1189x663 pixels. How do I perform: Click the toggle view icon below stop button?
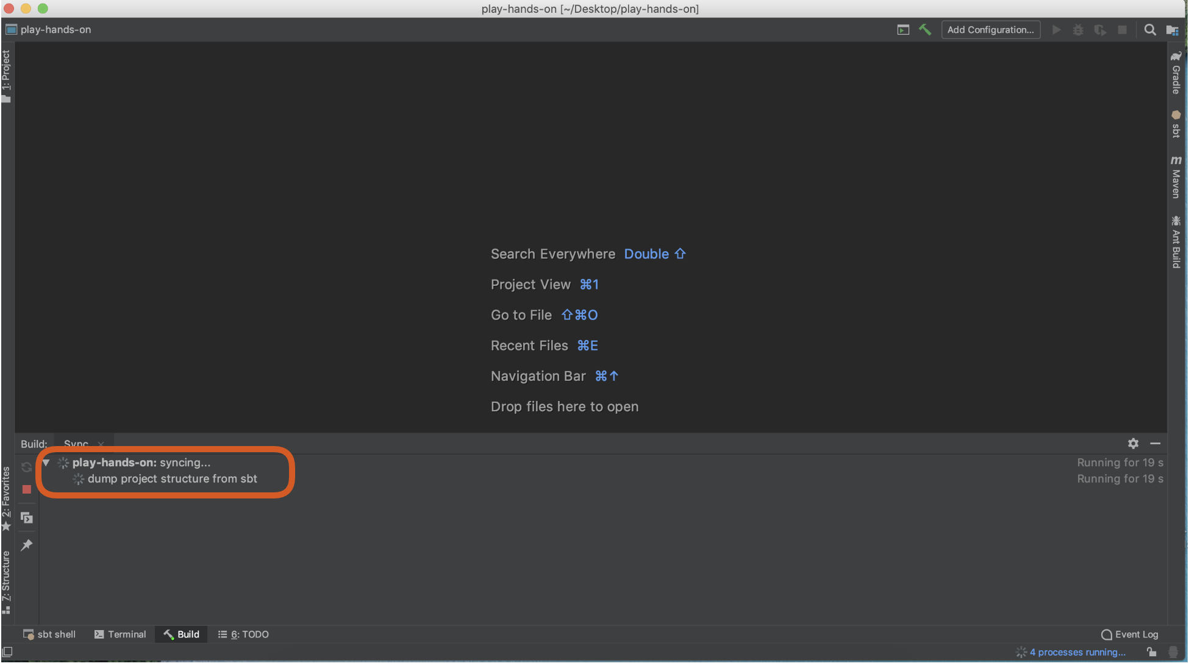point(27,518)
